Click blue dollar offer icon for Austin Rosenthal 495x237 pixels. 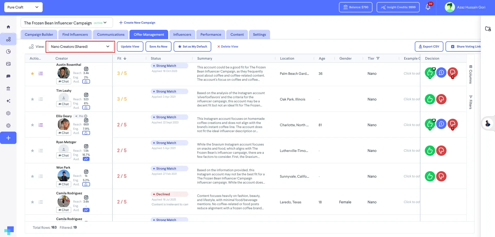coord(441,73)
